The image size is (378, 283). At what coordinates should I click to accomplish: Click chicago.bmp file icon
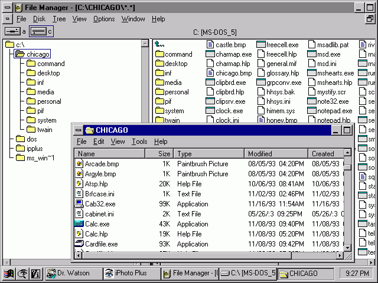210,73
